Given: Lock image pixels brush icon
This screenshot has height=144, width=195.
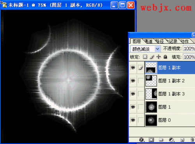Looking at the screenshot, I should 152,57.
